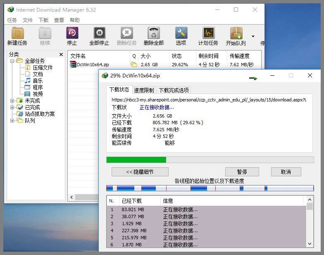Viewport: 324px width, 255px height.
Task: Open 选项 options toolbar icon
Action: (181, 33)
